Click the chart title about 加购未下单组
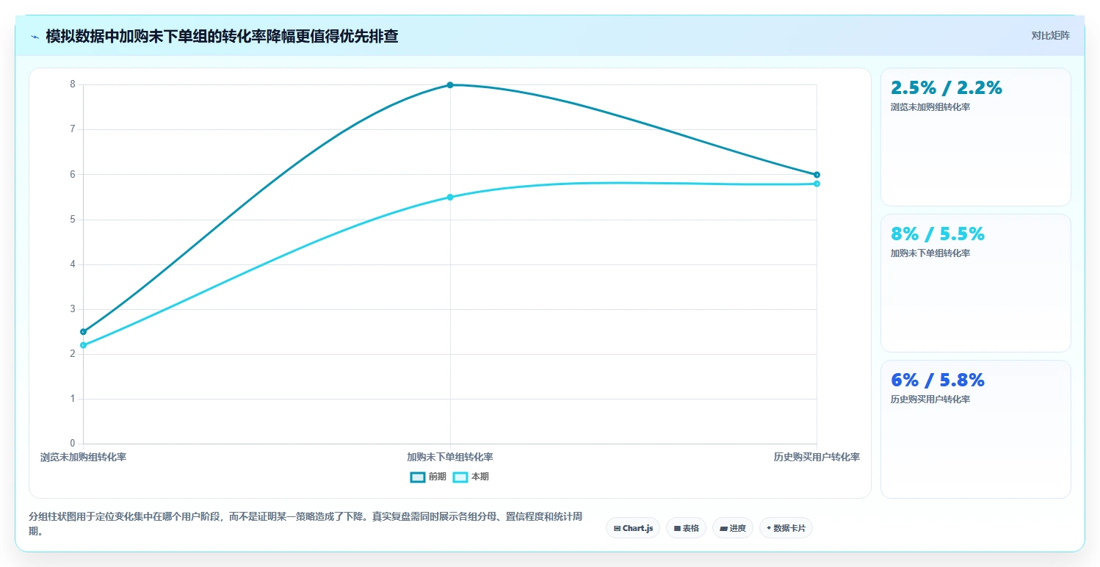The height and width of the screenshot is (567, 1100). [222, 36]
